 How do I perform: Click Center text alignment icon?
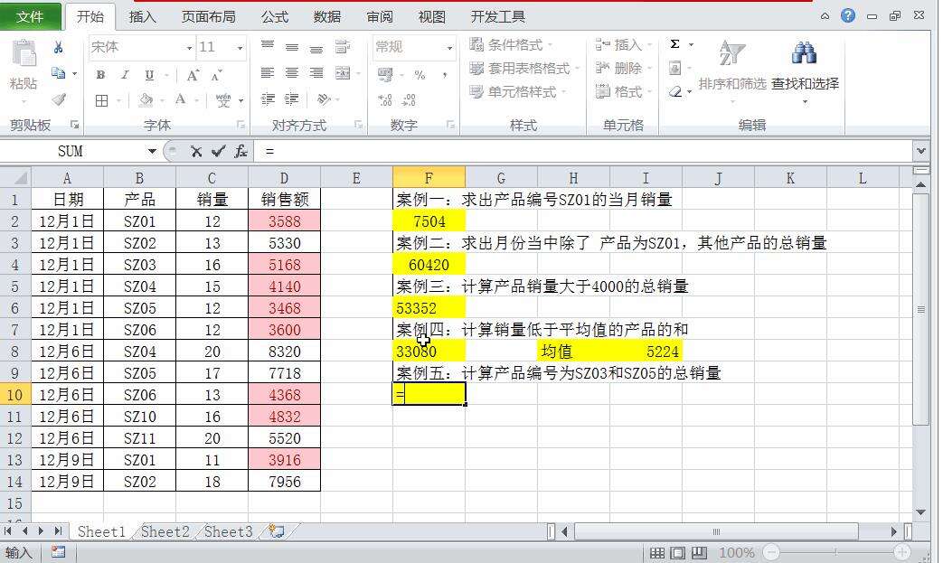(292, 73)
